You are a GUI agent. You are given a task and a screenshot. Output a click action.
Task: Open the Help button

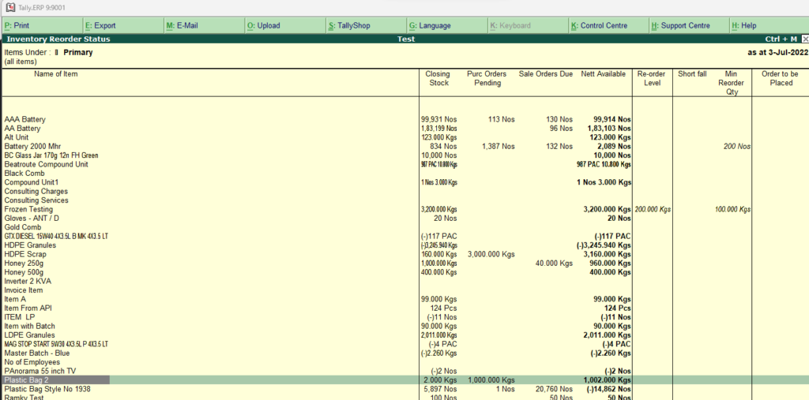(770, 25)
